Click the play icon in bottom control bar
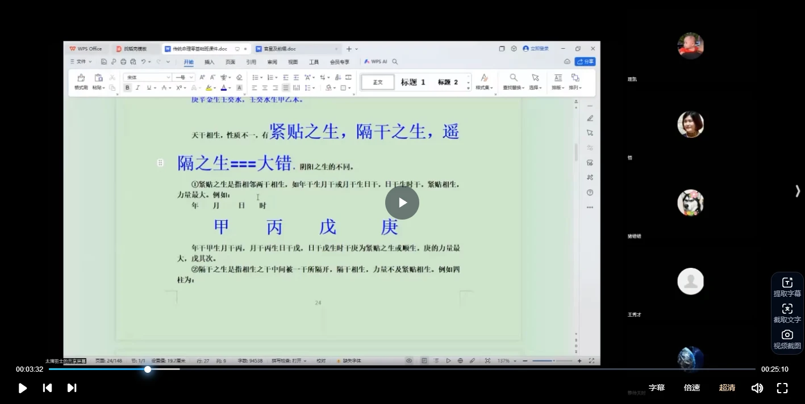 (23, 388)
